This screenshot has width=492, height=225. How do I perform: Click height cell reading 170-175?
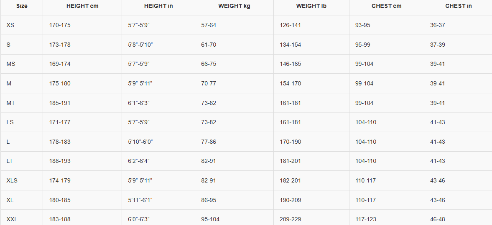(x=60, y=25)
